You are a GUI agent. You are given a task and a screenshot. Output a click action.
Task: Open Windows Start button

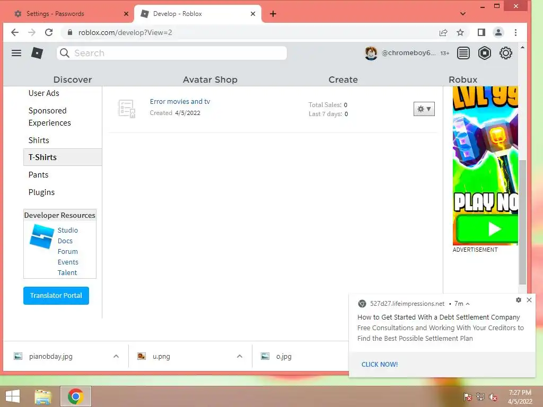(x=13, y=396)
